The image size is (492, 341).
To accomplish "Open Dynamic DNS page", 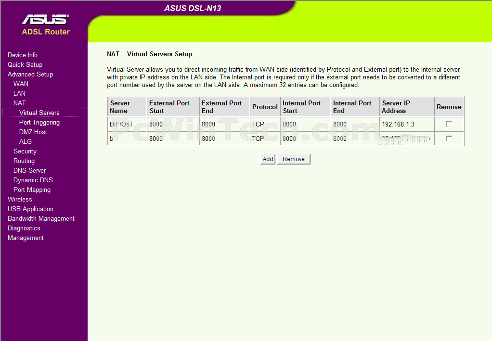I will tap(33, 180).
